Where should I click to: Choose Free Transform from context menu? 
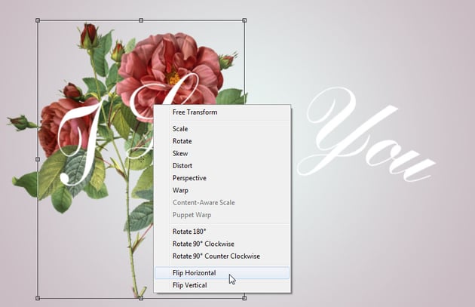click(222, 112)
